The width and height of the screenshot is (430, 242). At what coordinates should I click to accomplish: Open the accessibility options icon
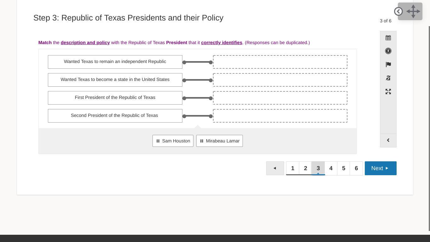pyautogui.click(x=388, y=51)
